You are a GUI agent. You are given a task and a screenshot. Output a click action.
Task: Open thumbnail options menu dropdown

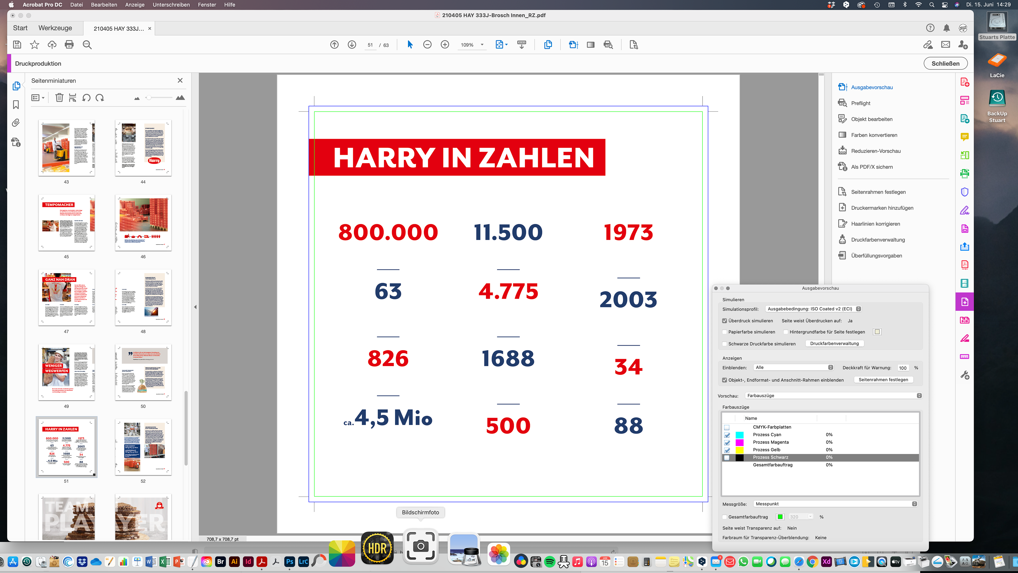38,98
